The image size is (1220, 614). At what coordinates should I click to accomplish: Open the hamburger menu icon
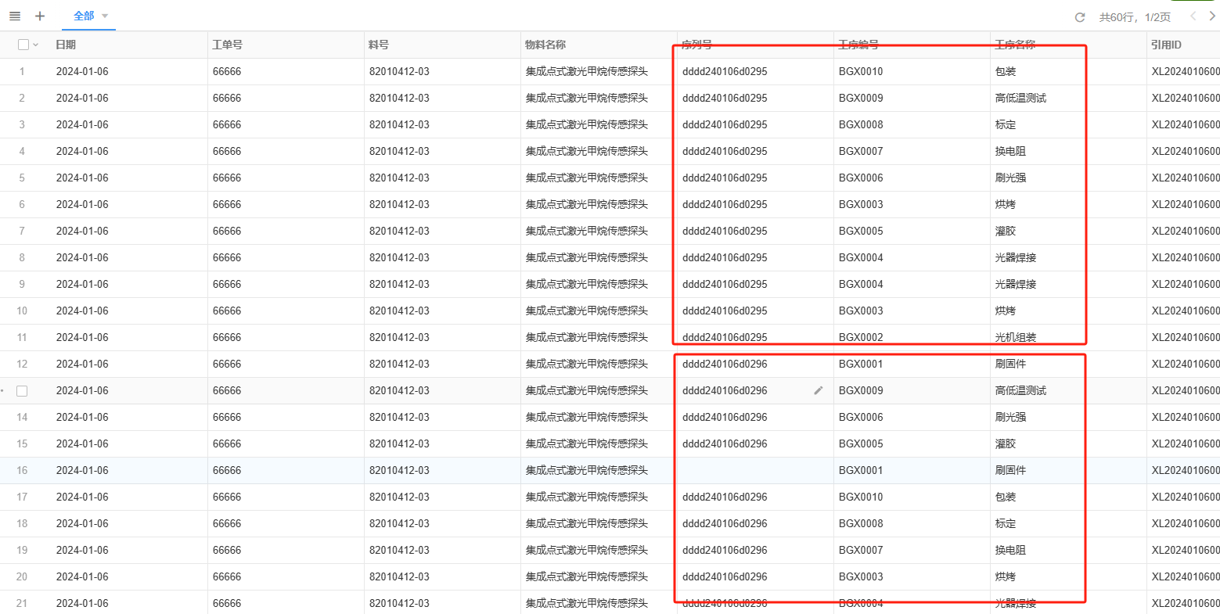click(15, 16)
